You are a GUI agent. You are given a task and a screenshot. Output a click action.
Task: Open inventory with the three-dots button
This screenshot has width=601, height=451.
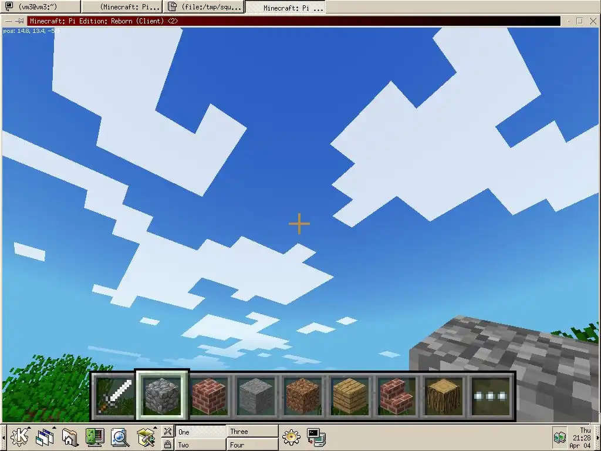[x=491, y=396]
